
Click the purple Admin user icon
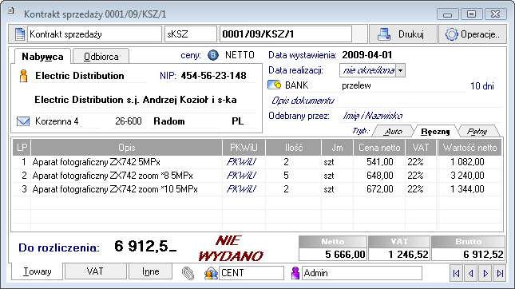tap(295, 273)
